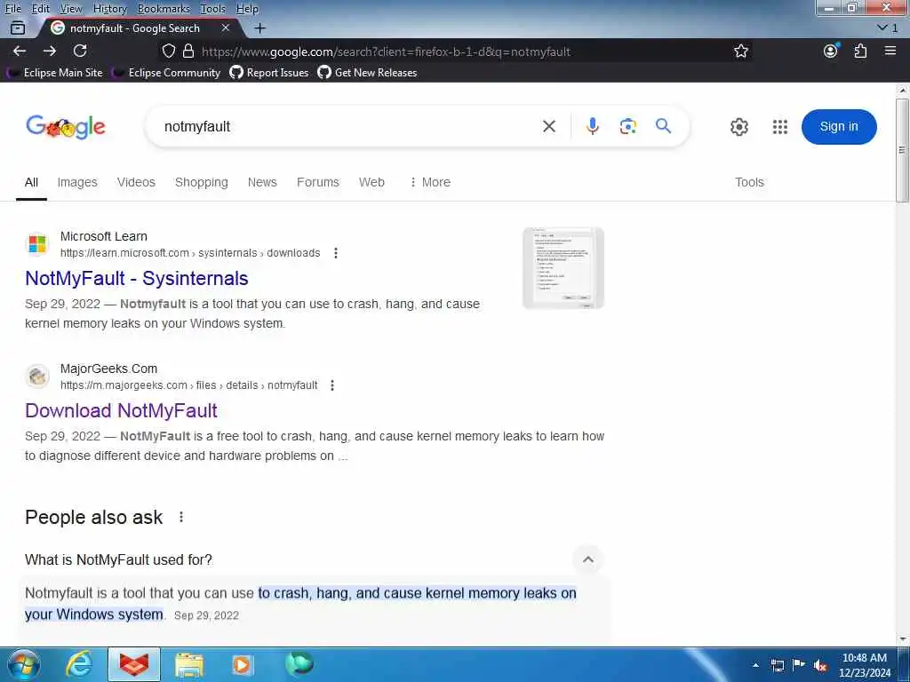Search by image with Google Lens
Image resolution: width=910 pixels, height=682 pixels.
coord(628,126)
